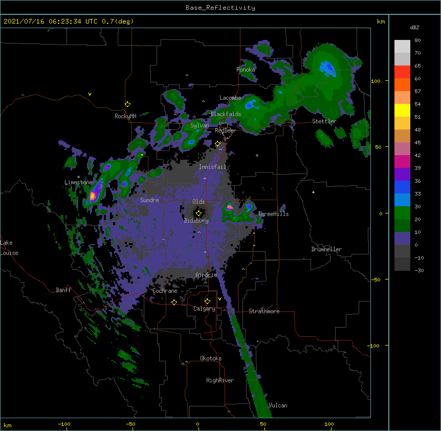Click the yellow V marker northwest of RockyMH
Screen dimensions: 441x431
pos(90,94)
